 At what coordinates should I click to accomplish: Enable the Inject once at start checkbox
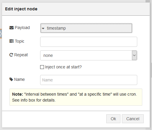click(x=42, y=67)
